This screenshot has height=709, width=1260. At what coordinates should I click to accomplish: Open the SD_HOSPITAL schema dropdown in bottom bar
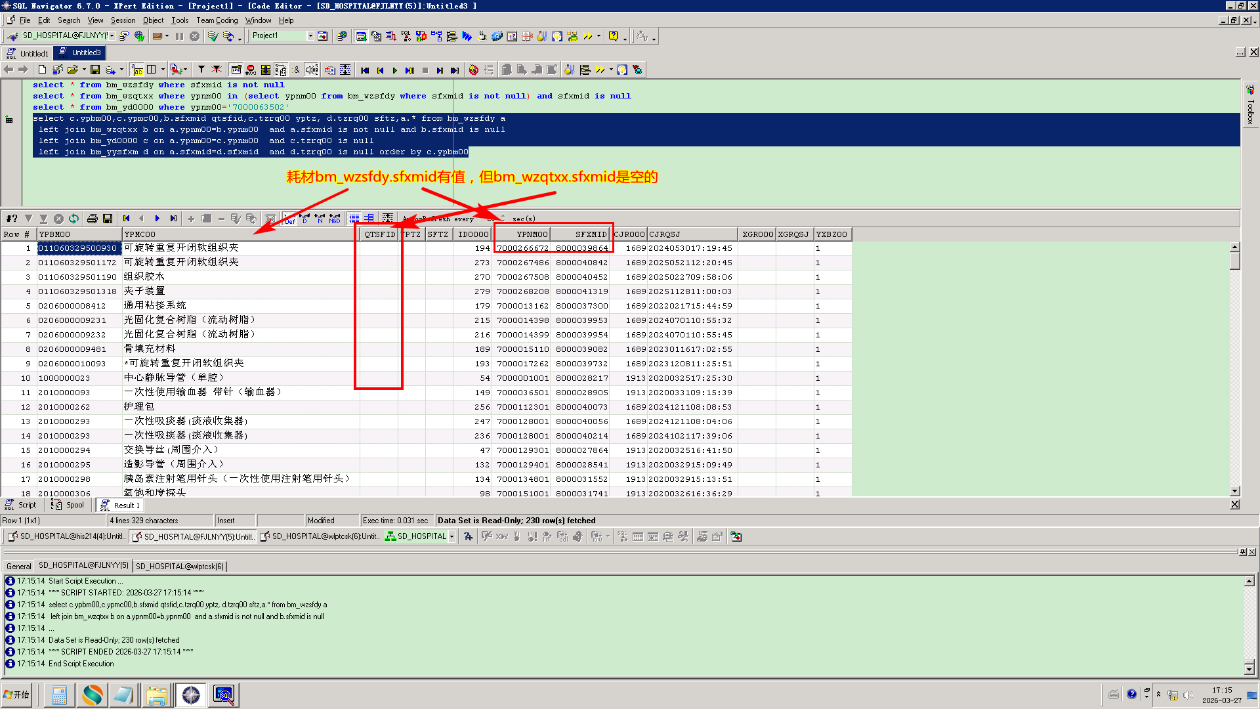(x=451, y=537)
